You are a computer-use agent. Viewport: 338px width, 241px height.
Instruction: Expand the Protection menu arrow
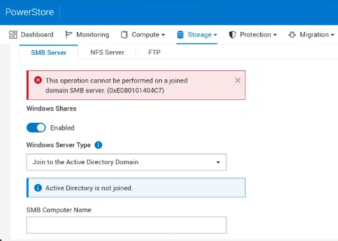click(x=275, y=35)
